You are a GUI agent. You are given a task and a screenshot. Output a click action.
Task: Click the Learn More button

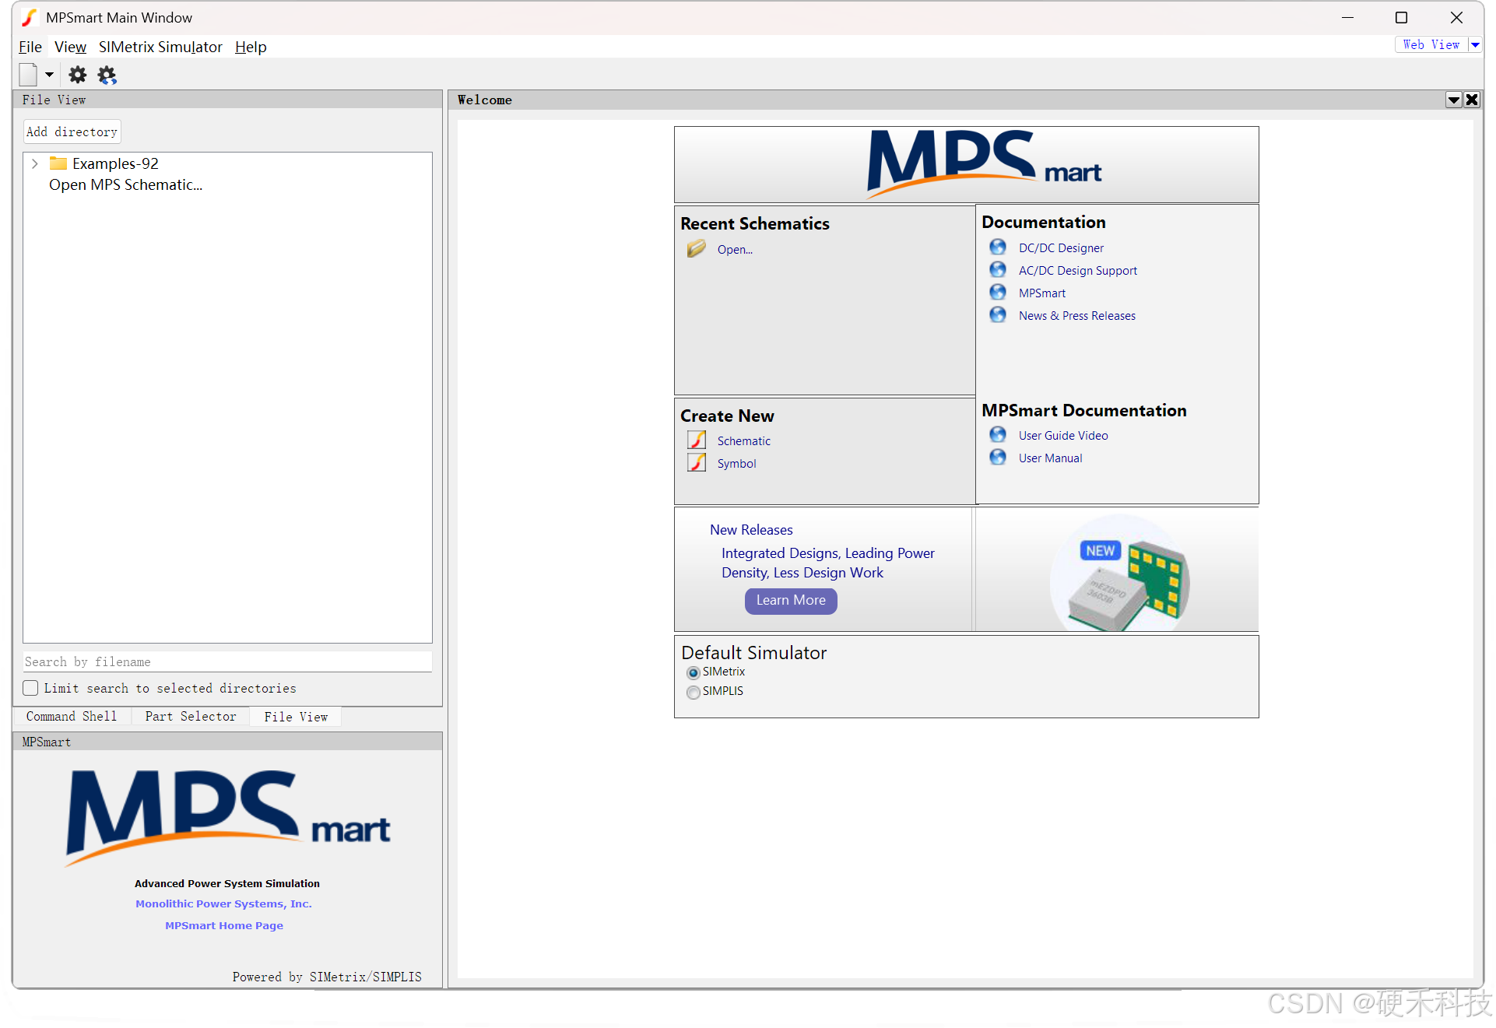(x=790, y=600)
